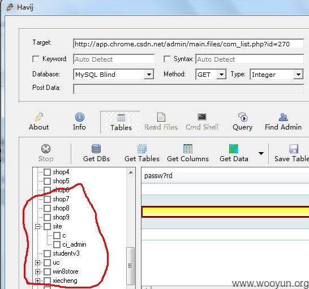Check the table c checkbox
The width and height of the screenshot is (309, 289).
pyautogui.click(x=57, y=235)
